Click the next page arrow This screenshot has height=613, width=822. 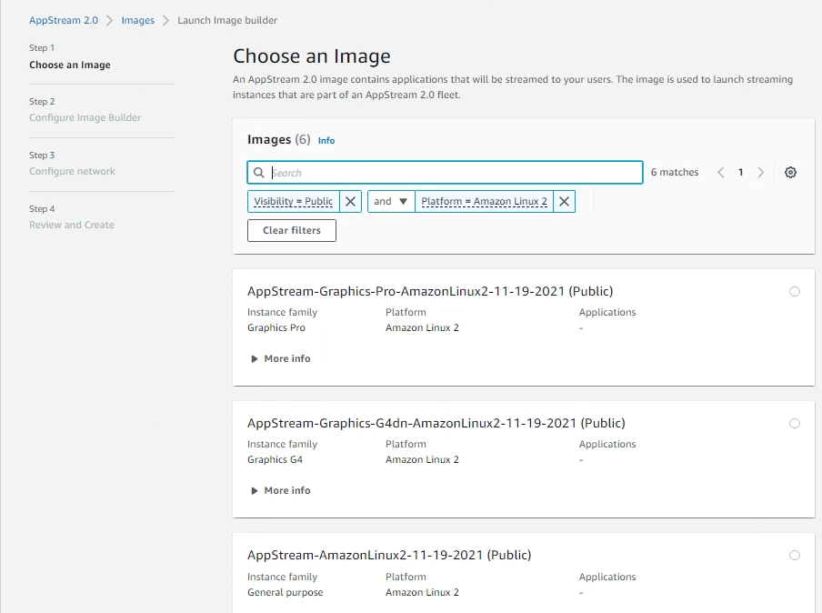(761, 172)
